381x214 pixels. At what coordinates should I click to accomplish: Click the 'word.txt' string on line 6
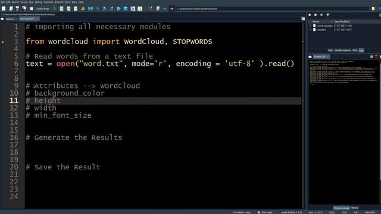click(101, 64)
